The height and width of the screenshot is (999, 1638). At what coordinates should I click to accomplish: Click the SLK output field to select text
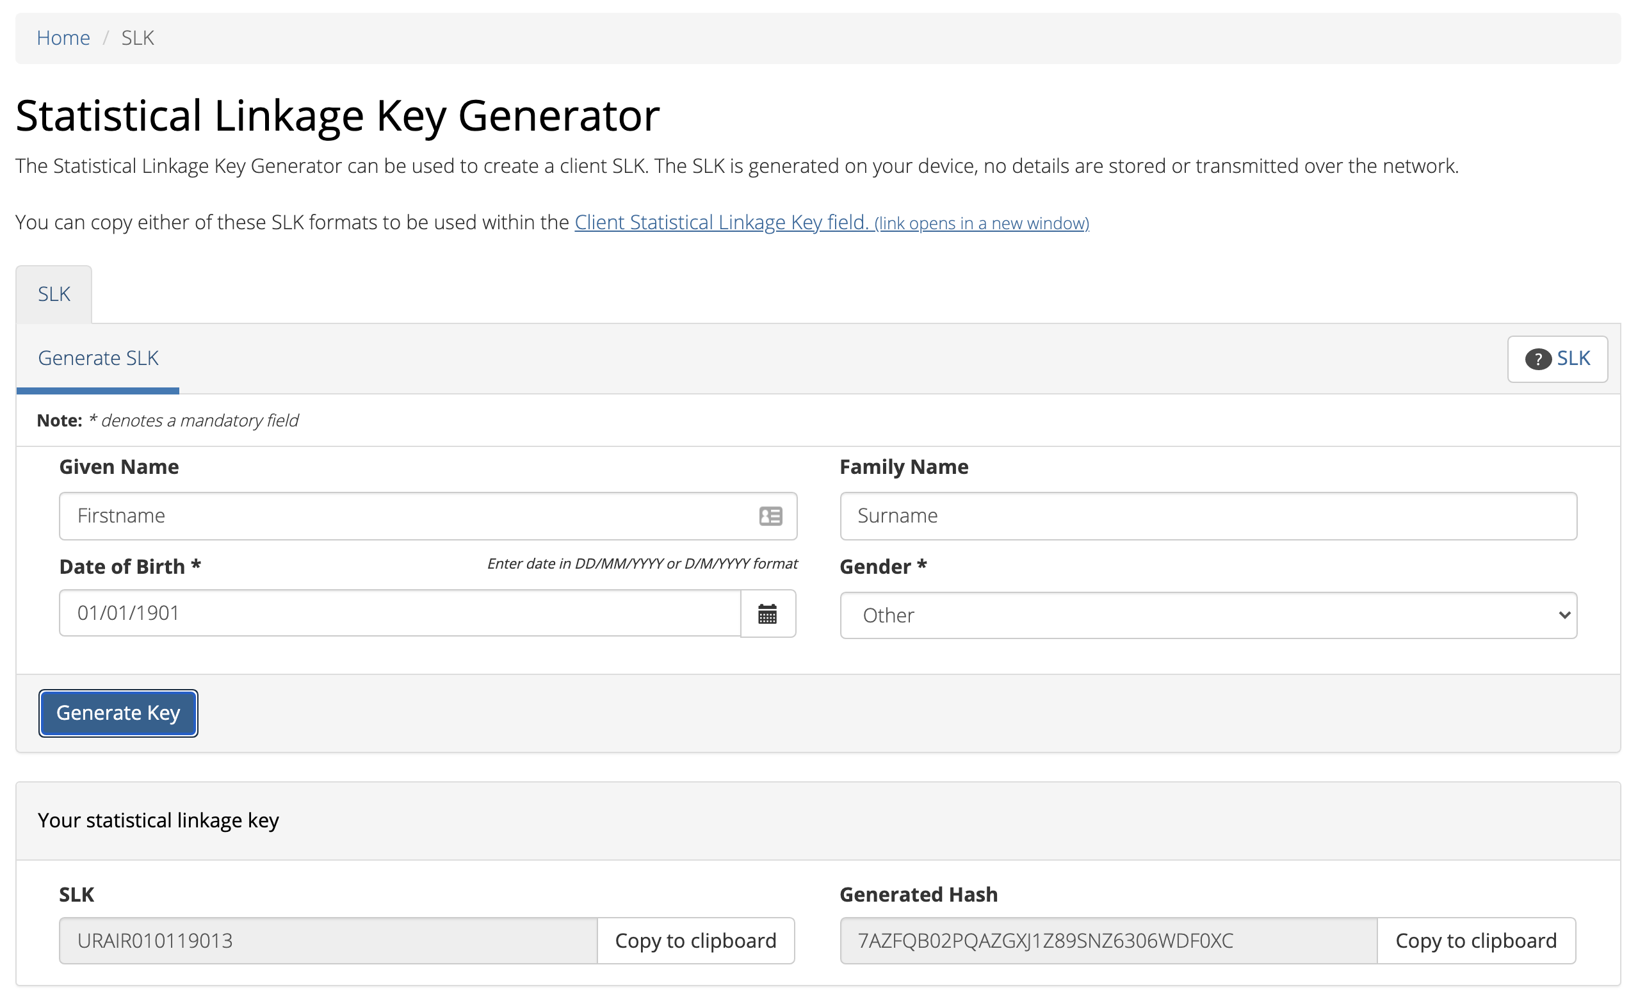pos(328,939)
